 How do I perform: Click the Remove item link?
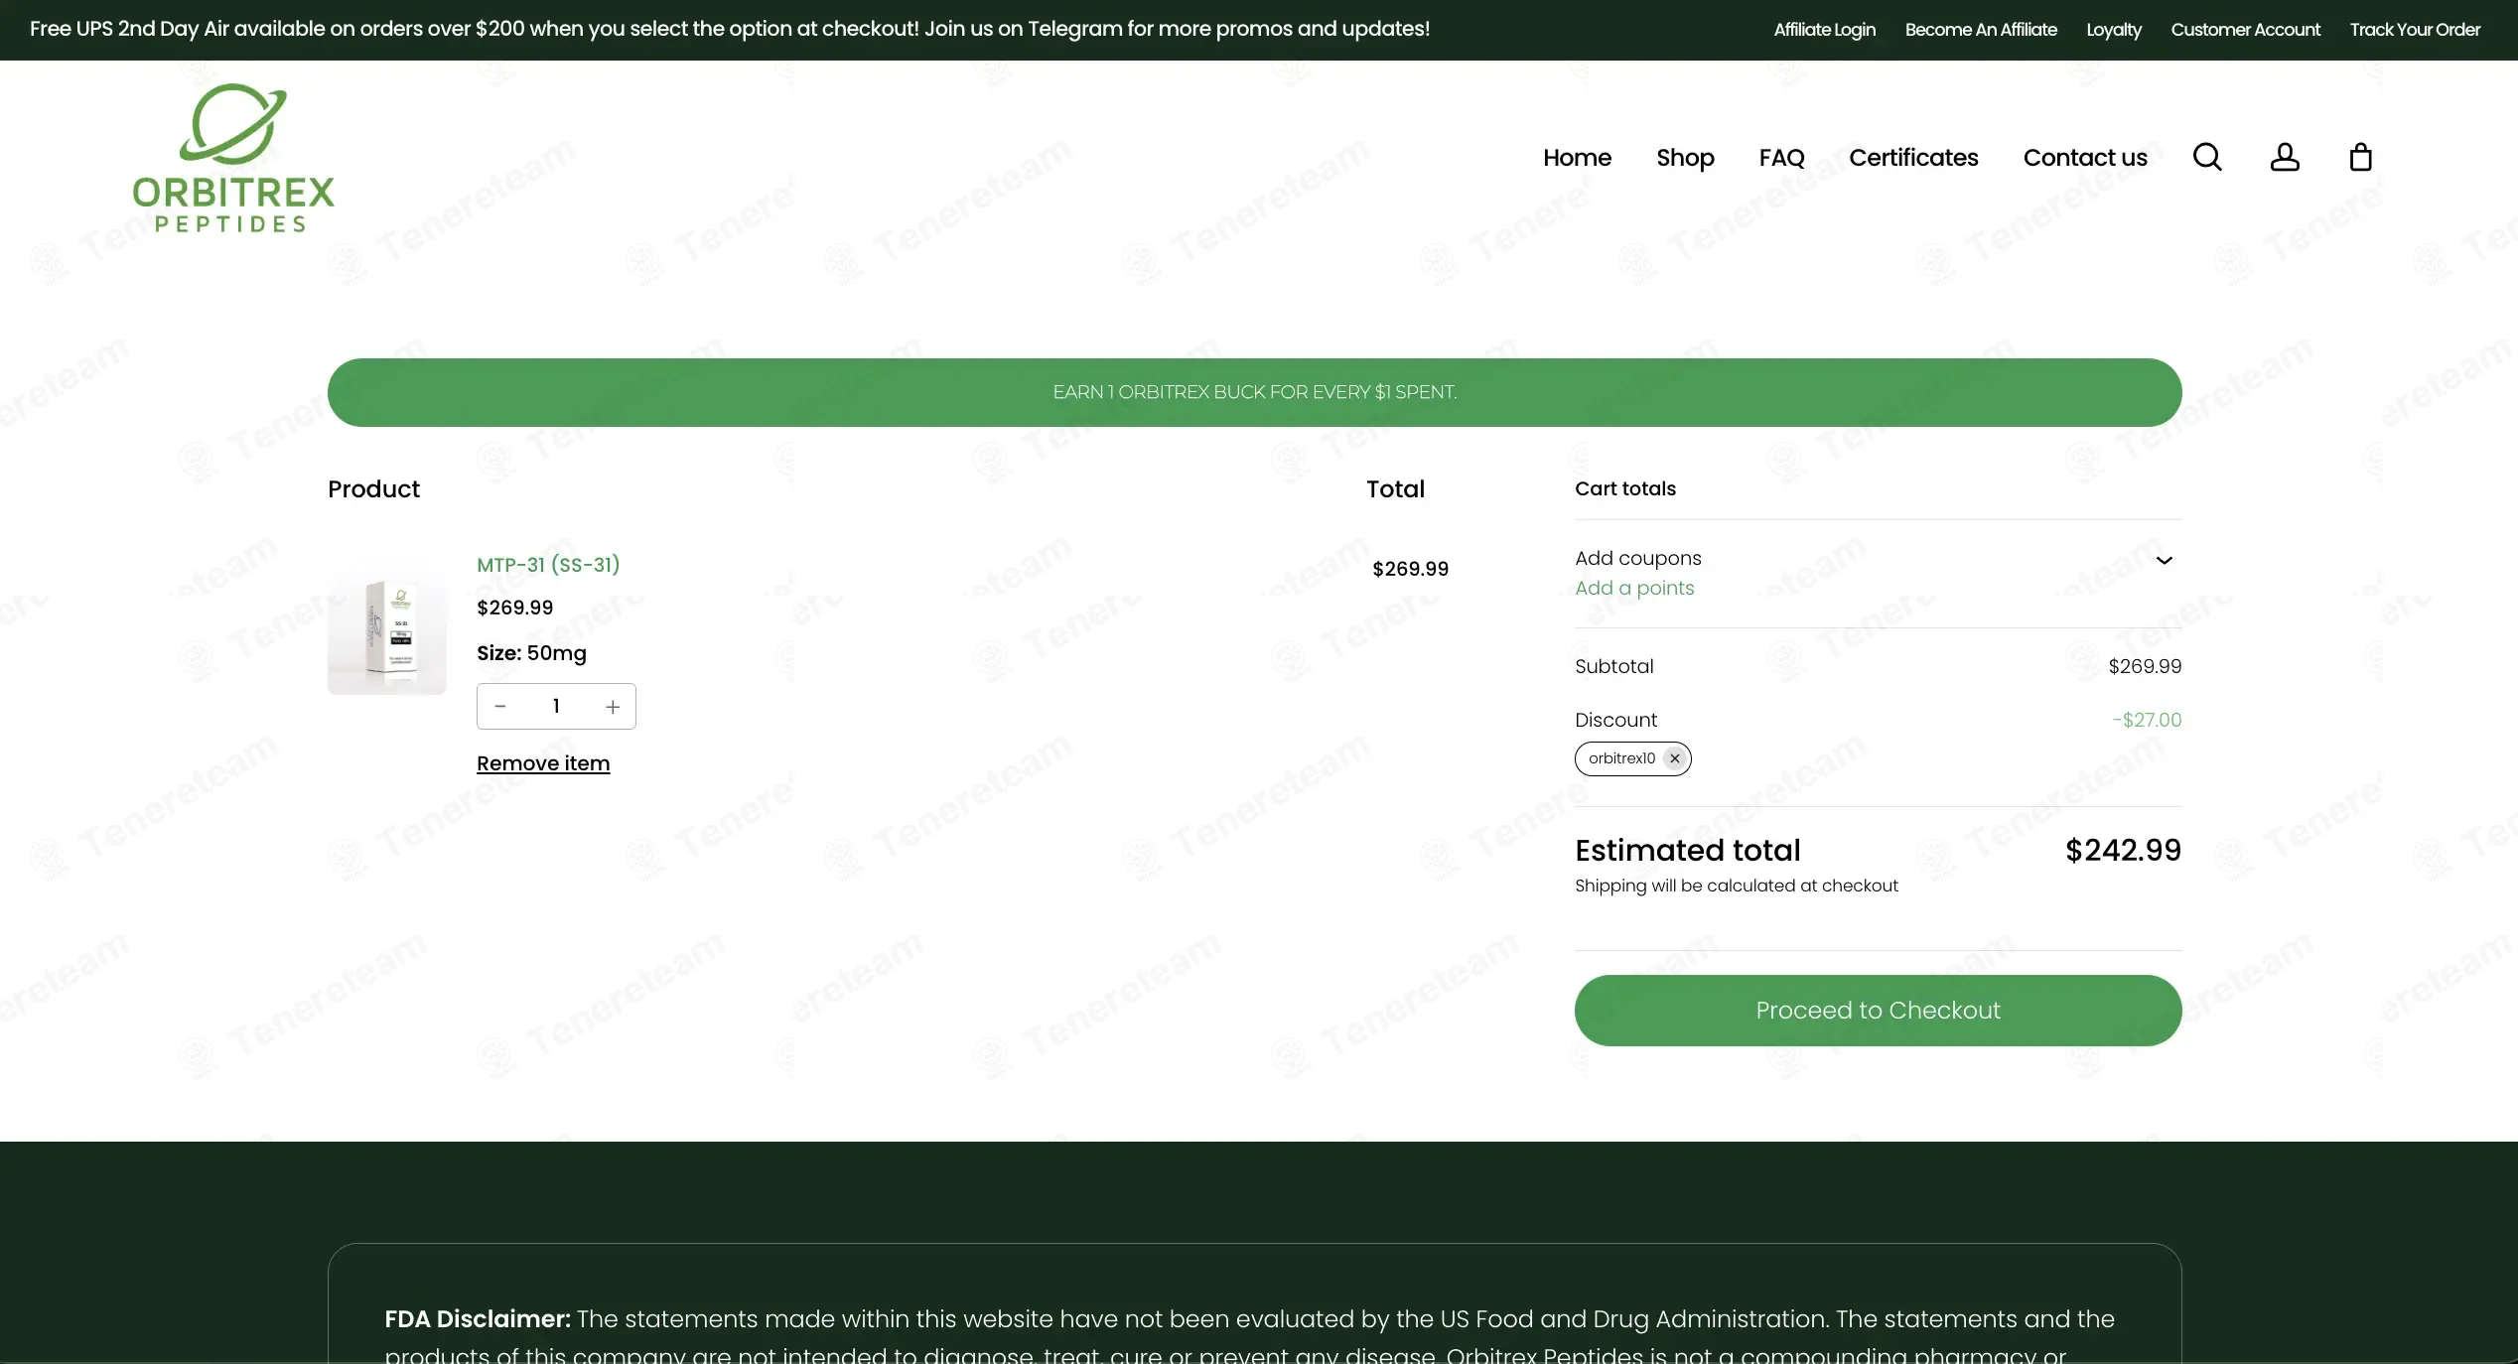tap(543, 763)
